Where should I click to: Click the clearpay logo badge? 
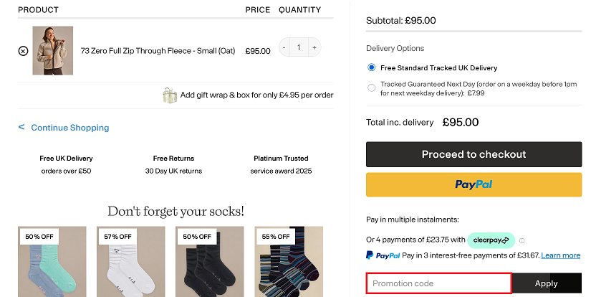pos(491,240)
